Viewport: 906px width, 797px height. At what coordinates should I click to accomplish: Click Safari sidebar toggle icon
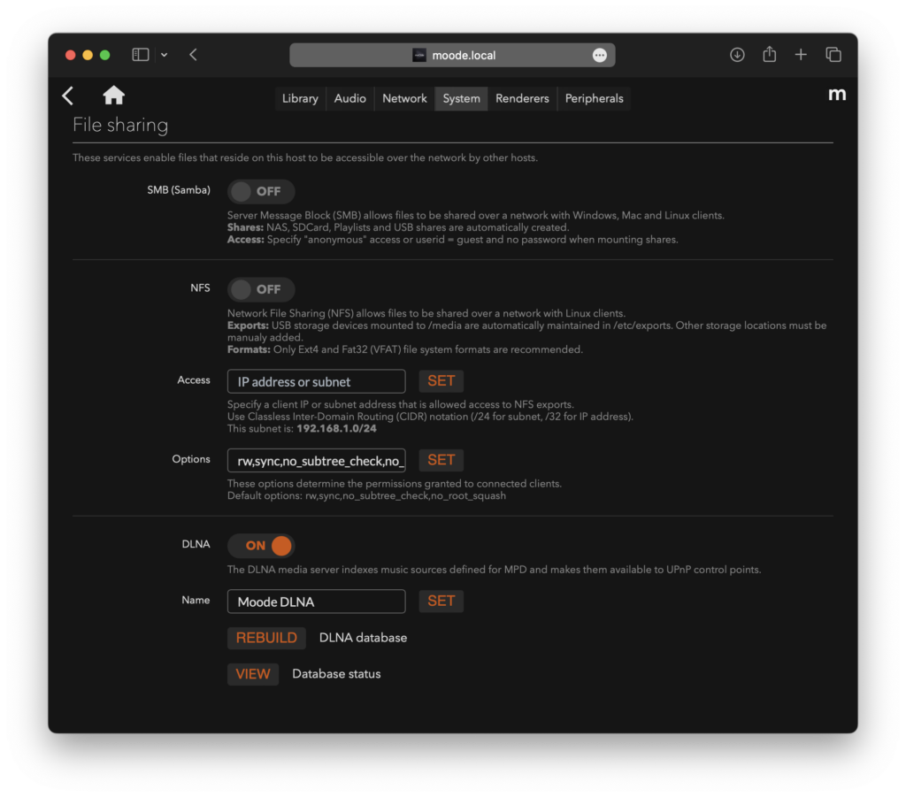141,55
